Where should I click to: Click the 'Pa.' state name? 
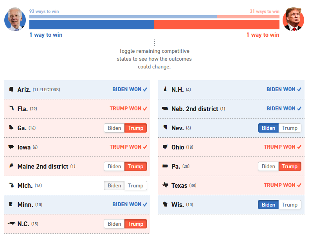[x=176, y=166]
